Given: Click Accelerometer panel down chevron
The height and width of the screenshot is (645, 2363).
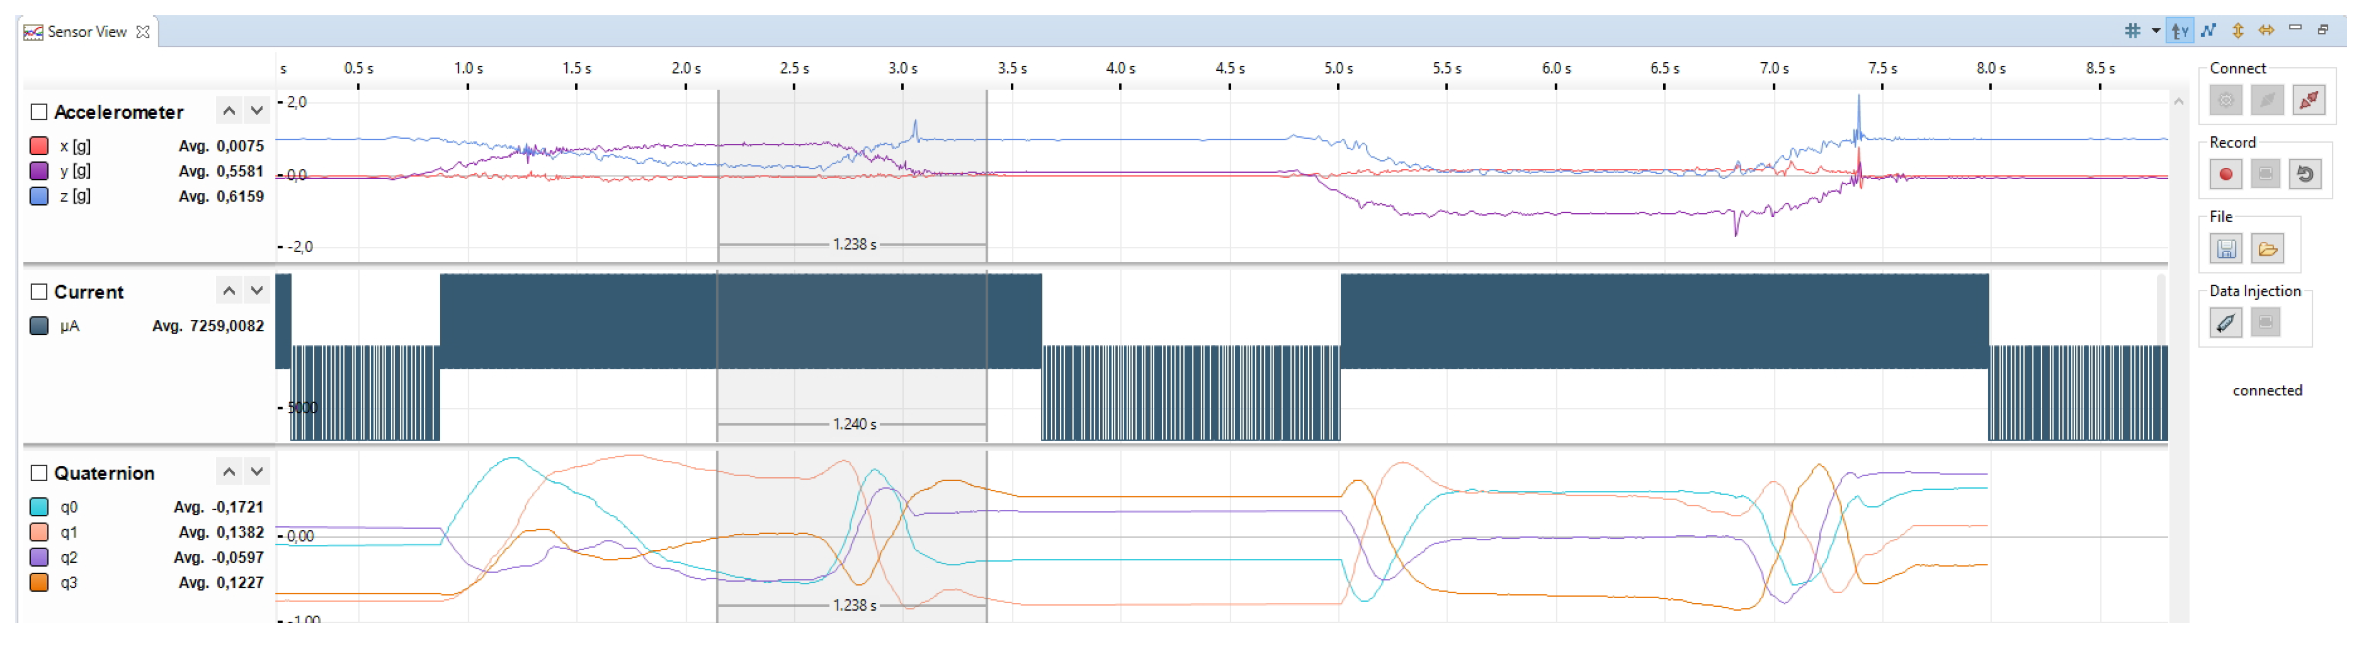Looking at the screenshot, I should (257, 111).
